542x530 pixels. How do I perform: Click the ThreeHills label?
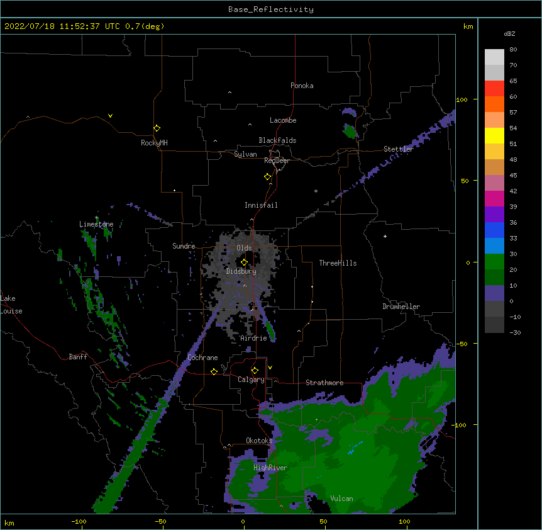coord(338,263)
